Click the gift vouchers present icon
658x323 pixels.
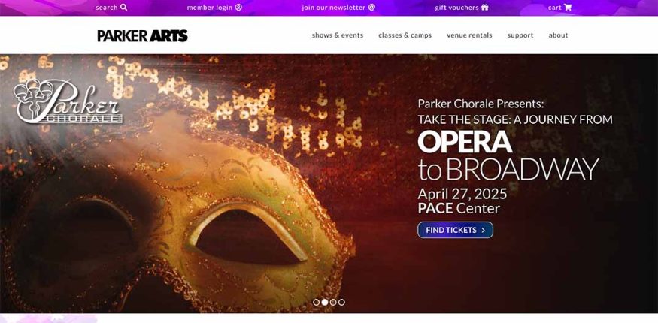tap(485, 7)
